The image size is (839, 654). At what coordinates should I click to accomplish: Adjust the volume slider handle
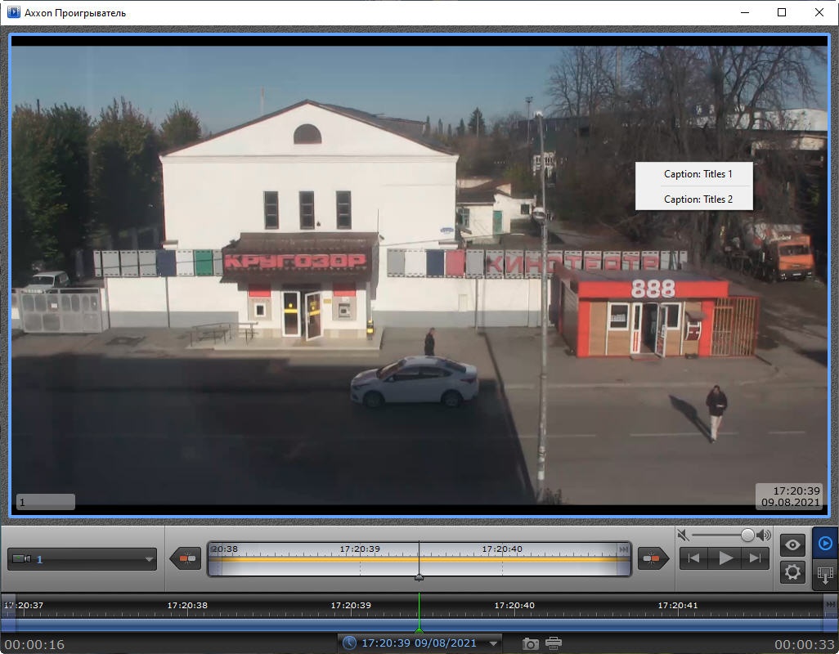coord(747,535)
